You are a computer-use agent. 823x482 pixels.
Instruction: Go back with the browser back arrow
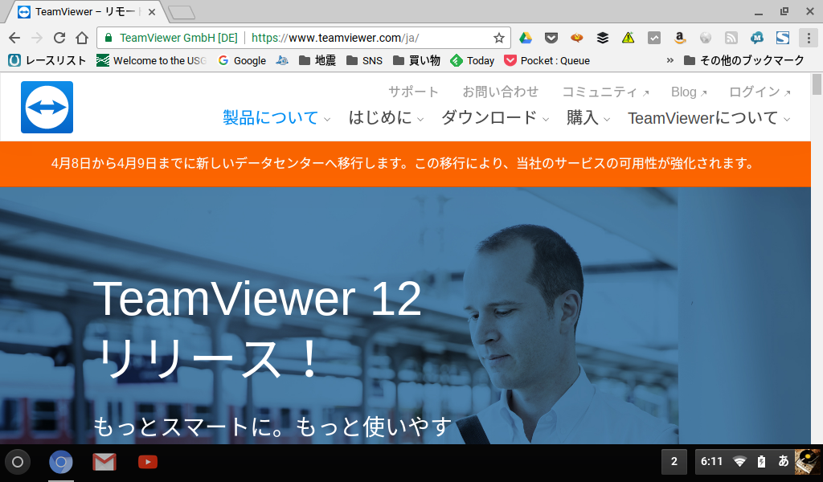tap(14, 38)
